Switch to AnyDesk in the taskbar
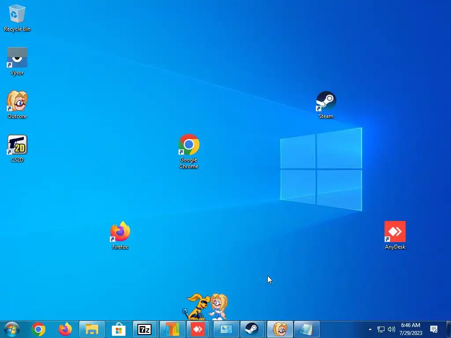This screenshot has height=338, width=451. click(x=198, y=329)
